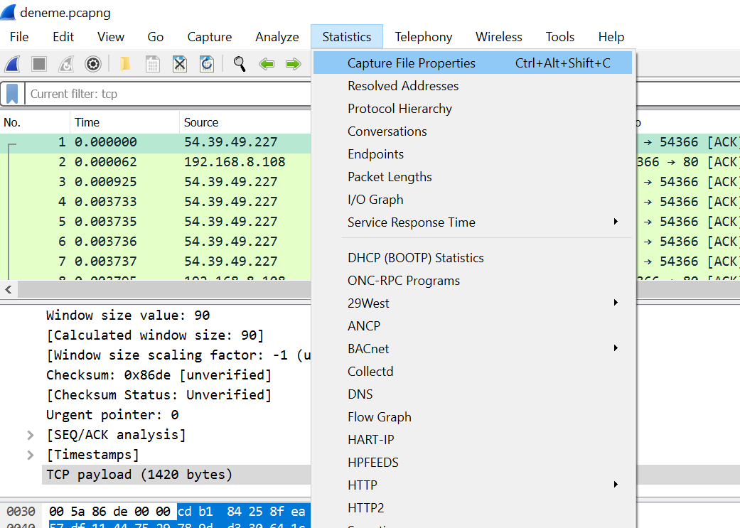Select Resolved Addresses entry

(x=473, y=86)
